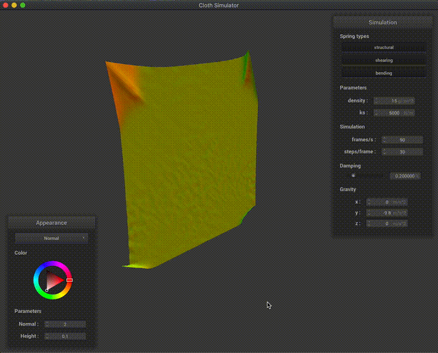Open the Normal shader dropdown
This screenshot has width=438, height=353.
[52, 238]
